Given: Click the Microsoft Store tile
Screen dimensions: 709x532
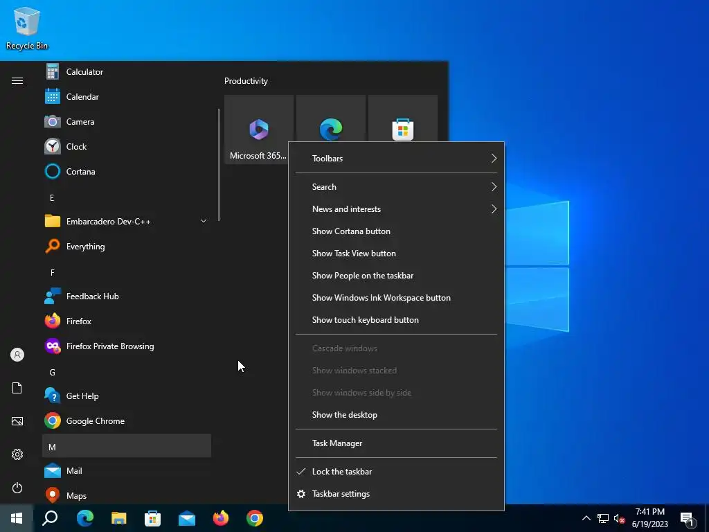Looking at the screenshot, I should tap(403, 118).
